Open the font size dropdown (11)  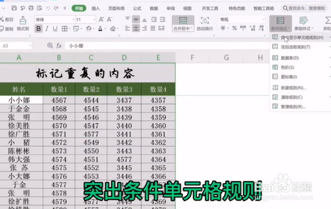(x=94, y=20)
